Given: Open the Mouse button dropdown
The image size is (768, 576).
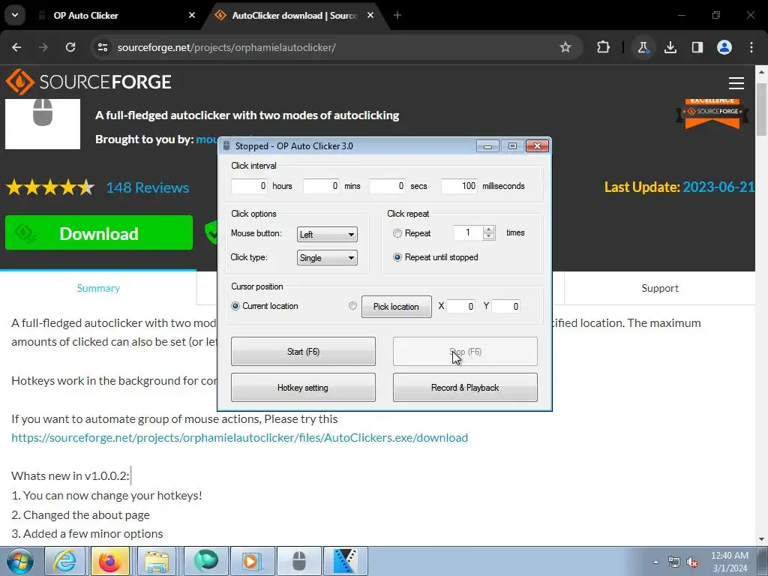Looking at the screenshot, I should point(327,235).
